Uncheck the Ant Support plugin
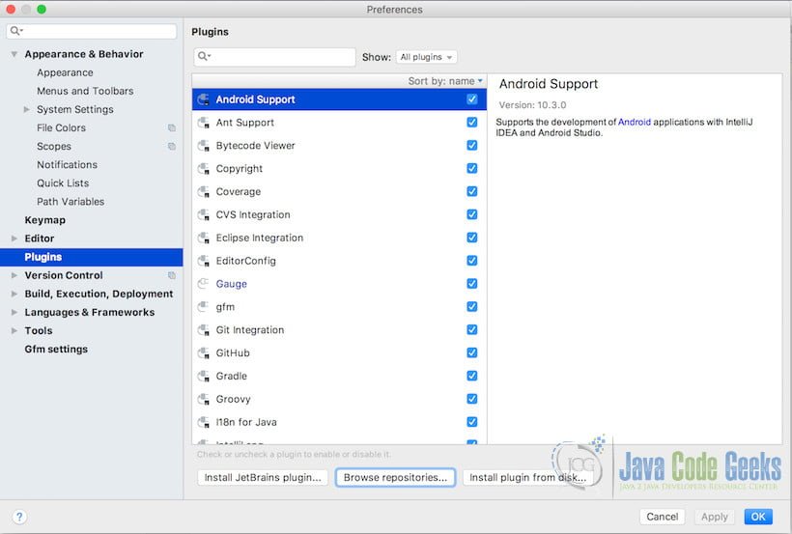 (471, 123)
